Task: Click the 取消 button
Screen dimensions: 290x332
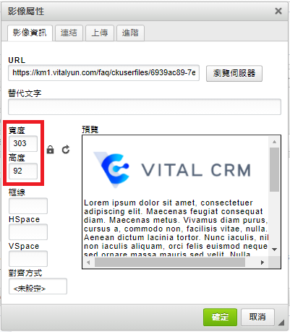Action: pyautogui.click(x=257, y=317)
